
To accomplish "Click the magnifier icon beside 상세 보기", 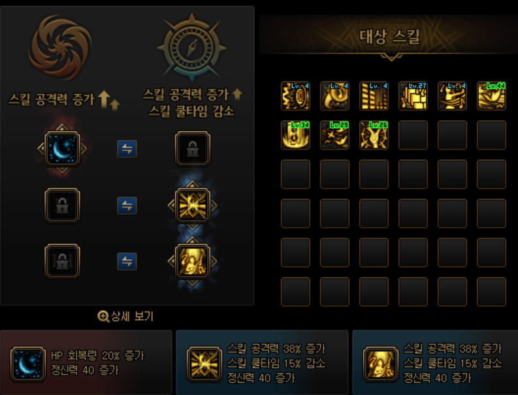I will (103, 317).
